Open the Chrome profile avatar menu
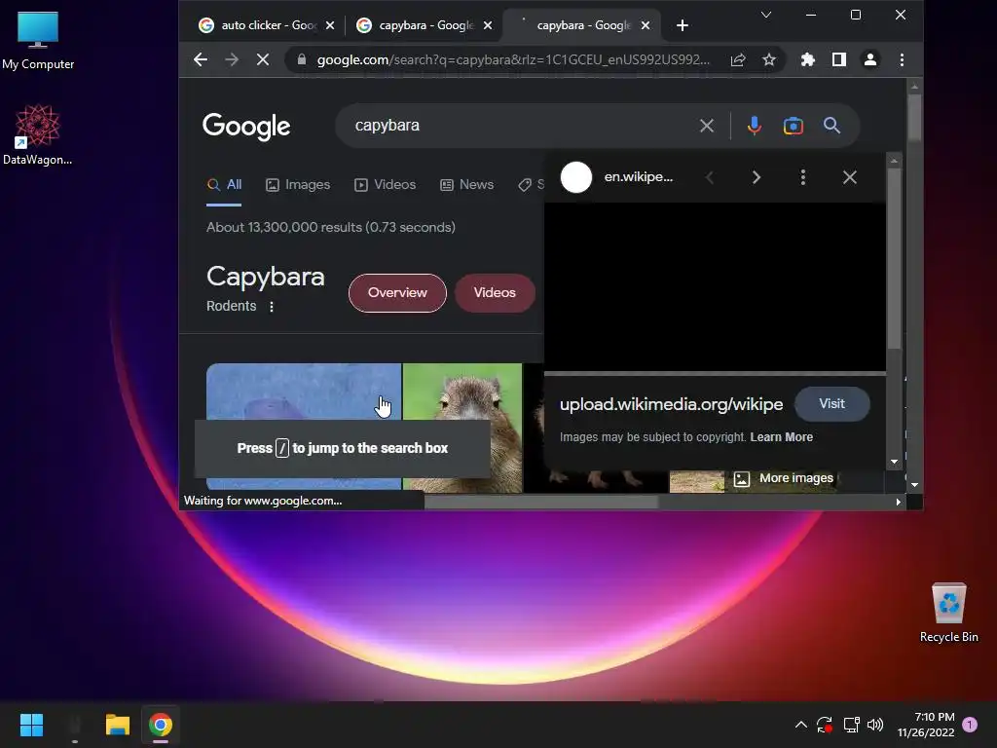 869,59
